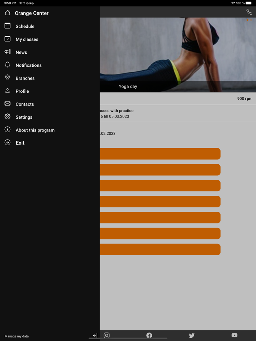Tap the classes with practice row
Viewport: 256px width, 341px height.
point(178,114)
